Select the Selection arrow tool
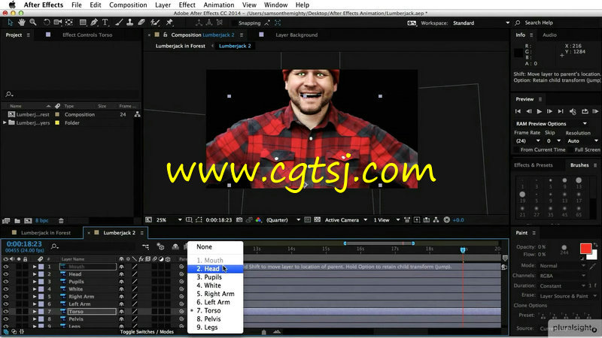Screen dimensions: 602x338 coord(11,23)
